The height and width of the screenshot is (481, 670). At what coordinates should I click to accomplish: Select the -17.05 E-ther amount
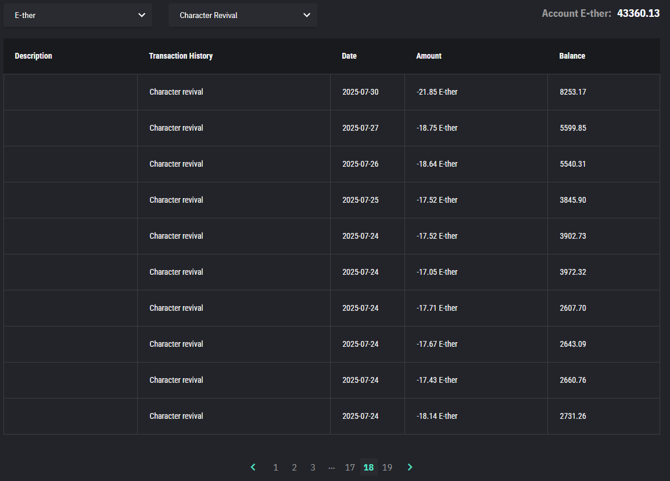(437, 272)
